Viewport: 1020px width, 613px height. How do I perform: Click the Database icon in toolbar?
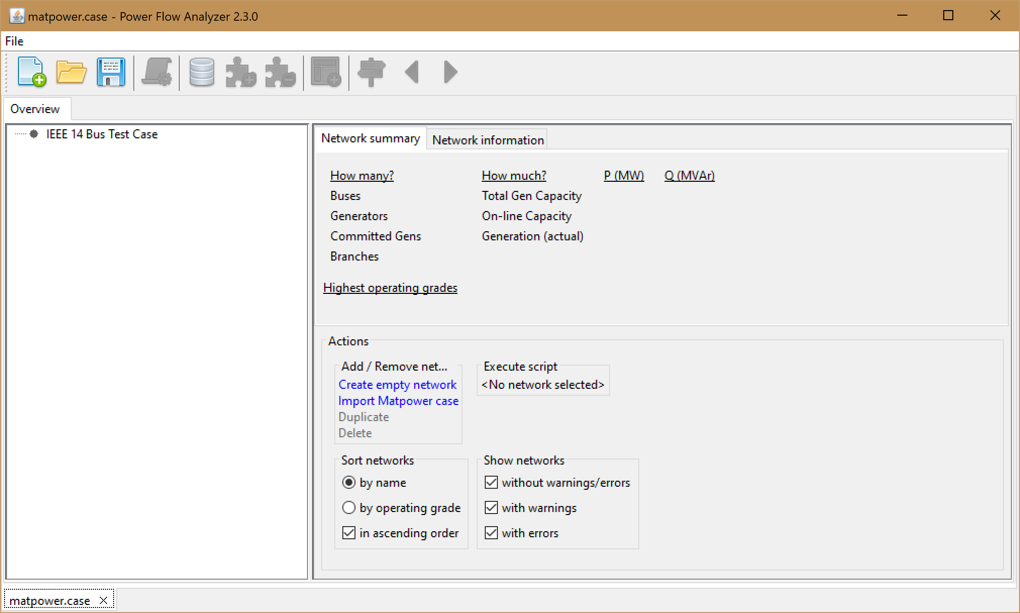click(x=202, y=72)
